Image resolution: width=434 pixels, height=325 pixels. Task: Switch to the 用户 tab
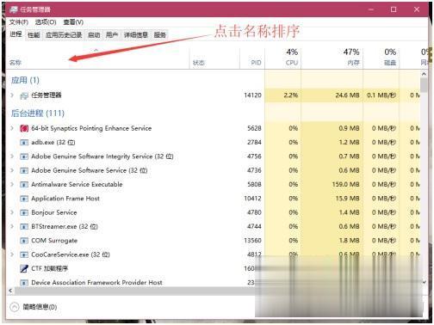point(112,35)
